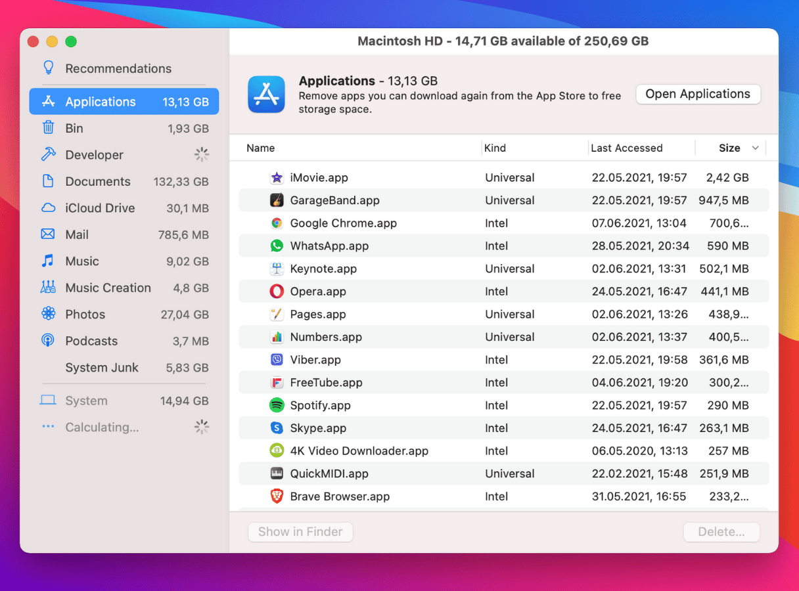Click the 132,33 GB Documents size
Screen dimensions: 799x591
pos(181,181)
